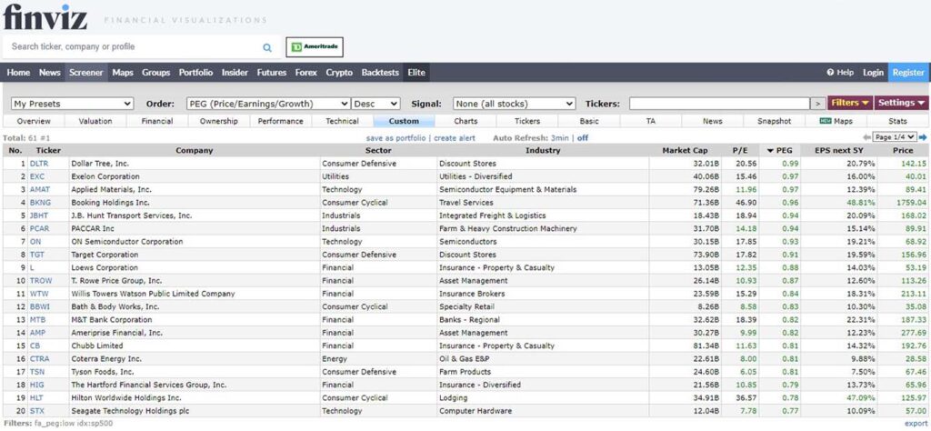Switch to the Stats tab
The width and height of the screenshot is (931, 431).
897,121
